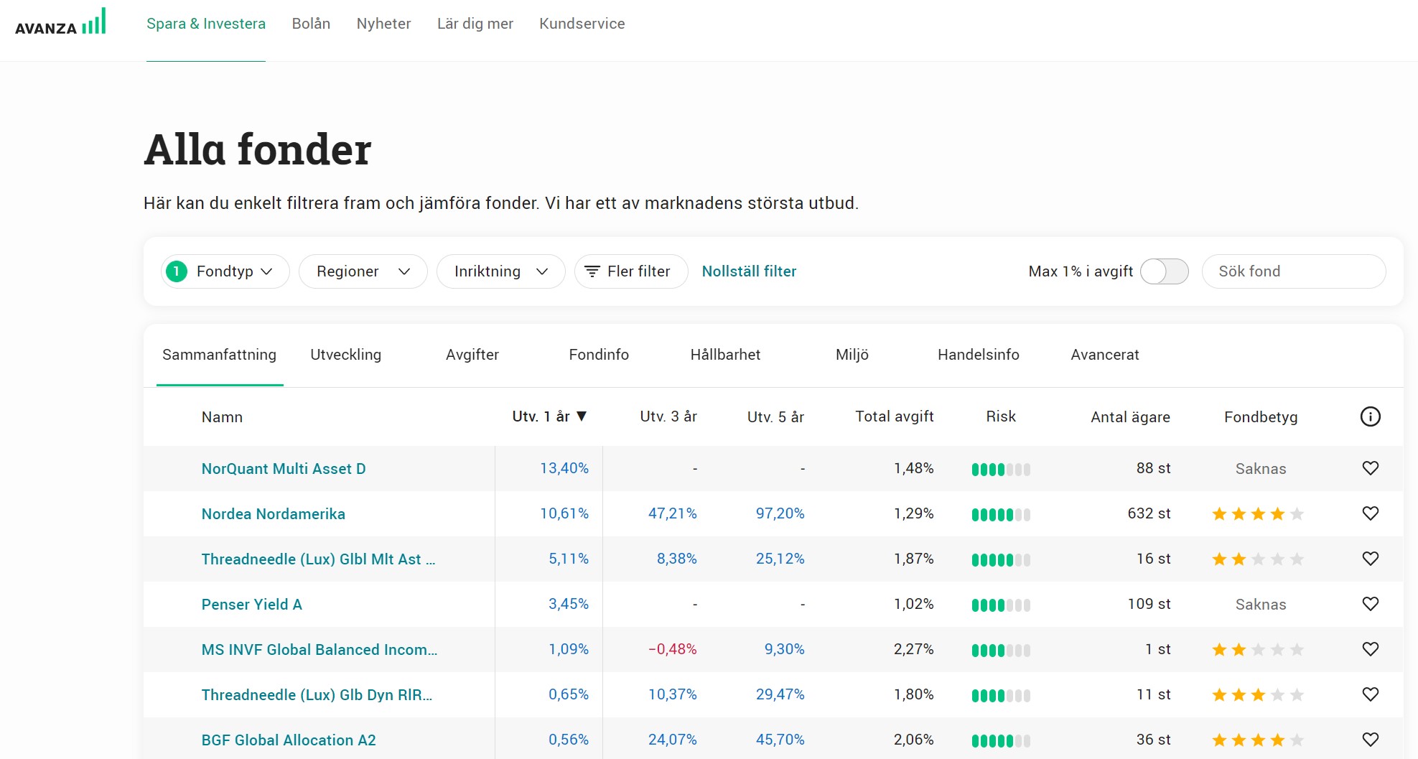Image resolution: width=1418 pixels, height=759 pixels.
Task: Open Fler filter options
Action: pos(631,271)
